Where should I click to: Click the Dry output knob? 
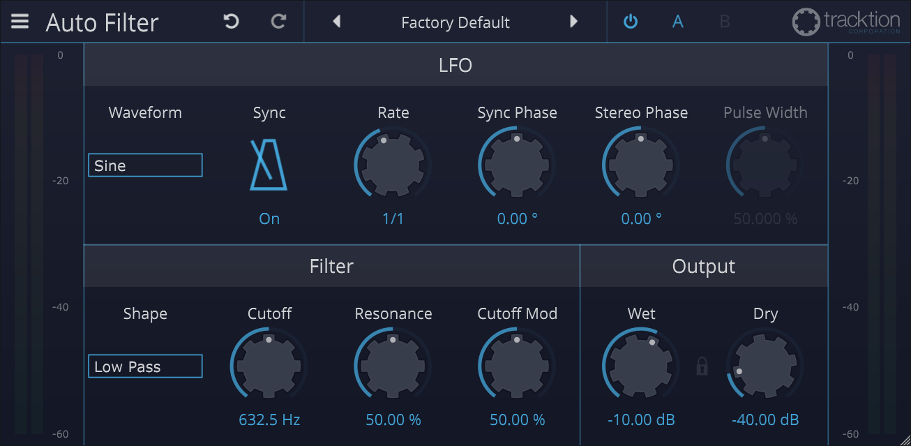(765, 366)
